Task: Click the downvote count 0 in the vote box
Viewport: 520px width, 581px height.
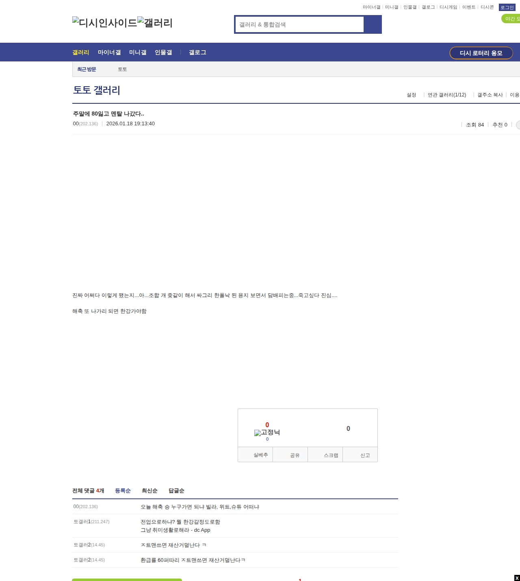Action: point(348,428)
